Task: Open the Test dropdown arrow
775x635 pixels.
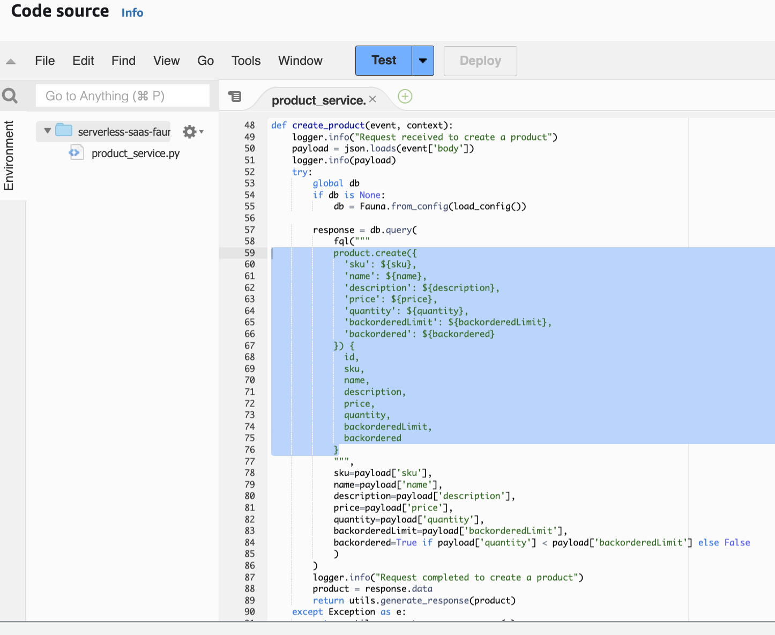Action: pyautogui.click(x=423, y=61)
